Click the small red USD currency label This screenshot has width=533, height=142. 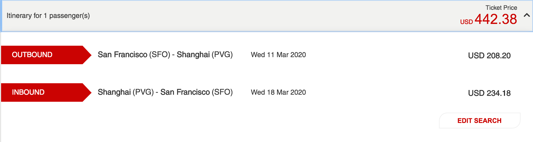point(466,22)
